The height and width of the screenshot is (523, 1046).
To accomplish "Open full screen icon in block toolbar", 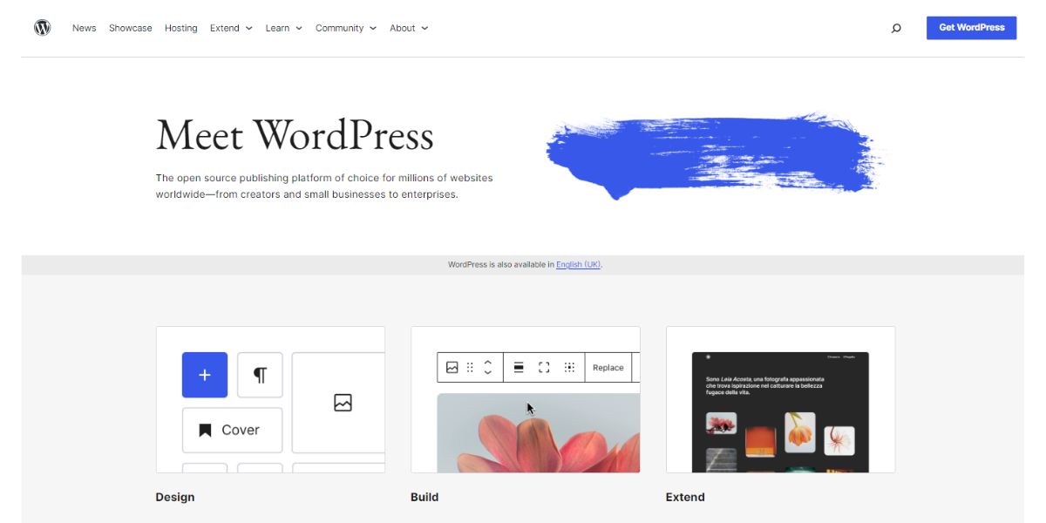I will coord(543,367).
